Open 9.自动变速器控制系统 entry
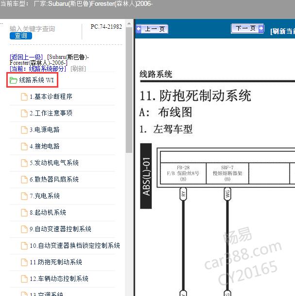Image resolution: width=295 pixels, height=296 pixels. 60,229
